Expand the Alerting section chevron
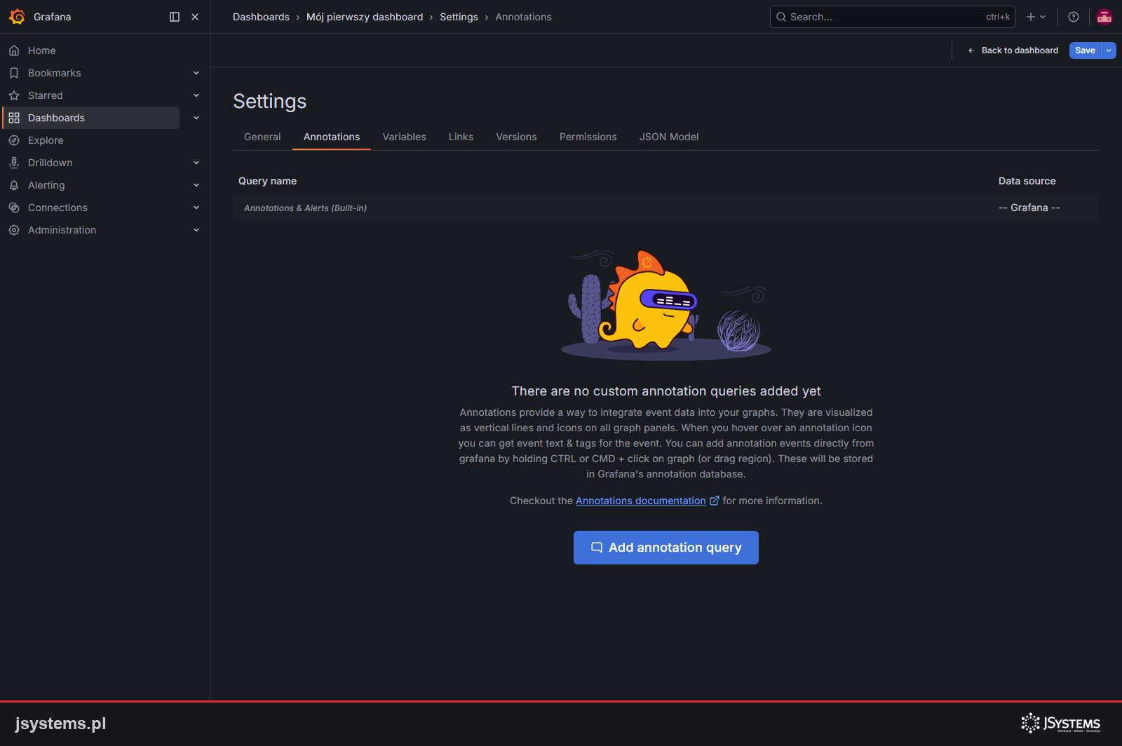Viewport: 1122px width, 746px height. [x=196, y=185]
